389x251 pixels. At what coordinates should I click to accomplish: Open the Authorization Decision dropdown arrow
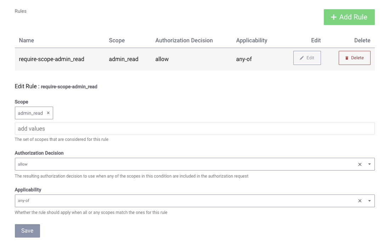click(369, 164)
